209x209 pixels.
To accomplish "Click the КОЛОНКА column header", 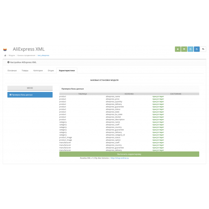I will 129,94.
